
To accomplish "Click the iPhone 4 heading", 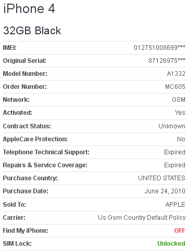I will [29, 9].
